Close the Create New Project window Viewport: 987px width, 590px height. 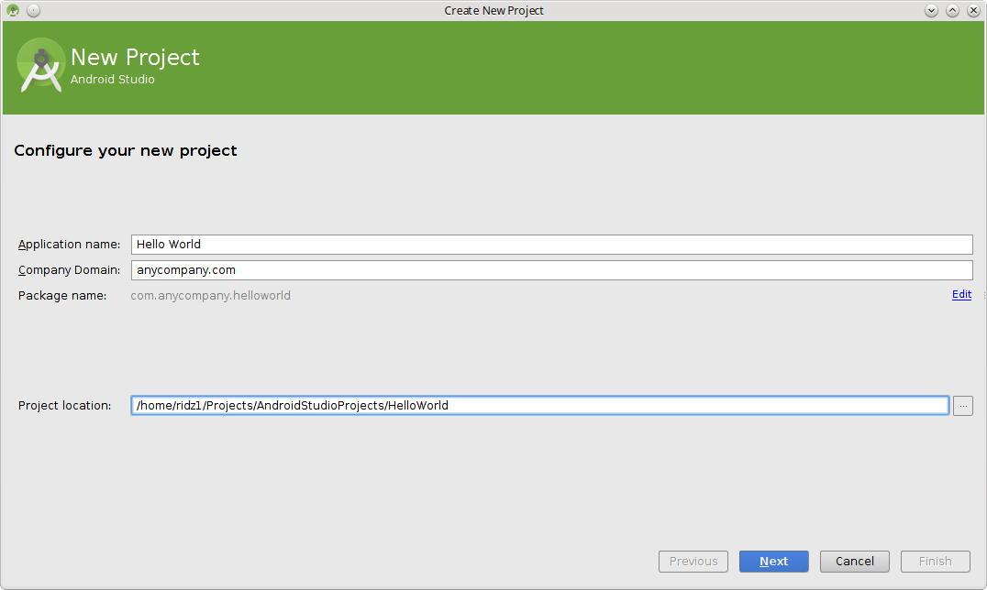pyautogui.click(x=973, y=11)
